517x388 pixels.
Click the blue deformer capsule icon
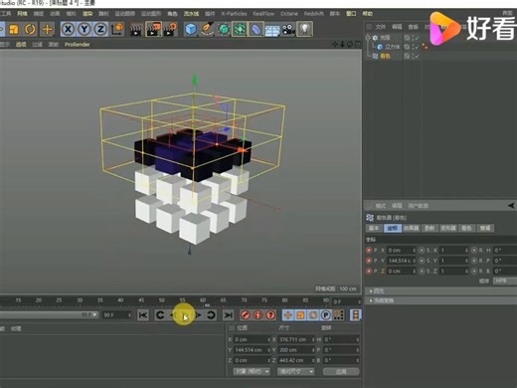coord(256,29)
